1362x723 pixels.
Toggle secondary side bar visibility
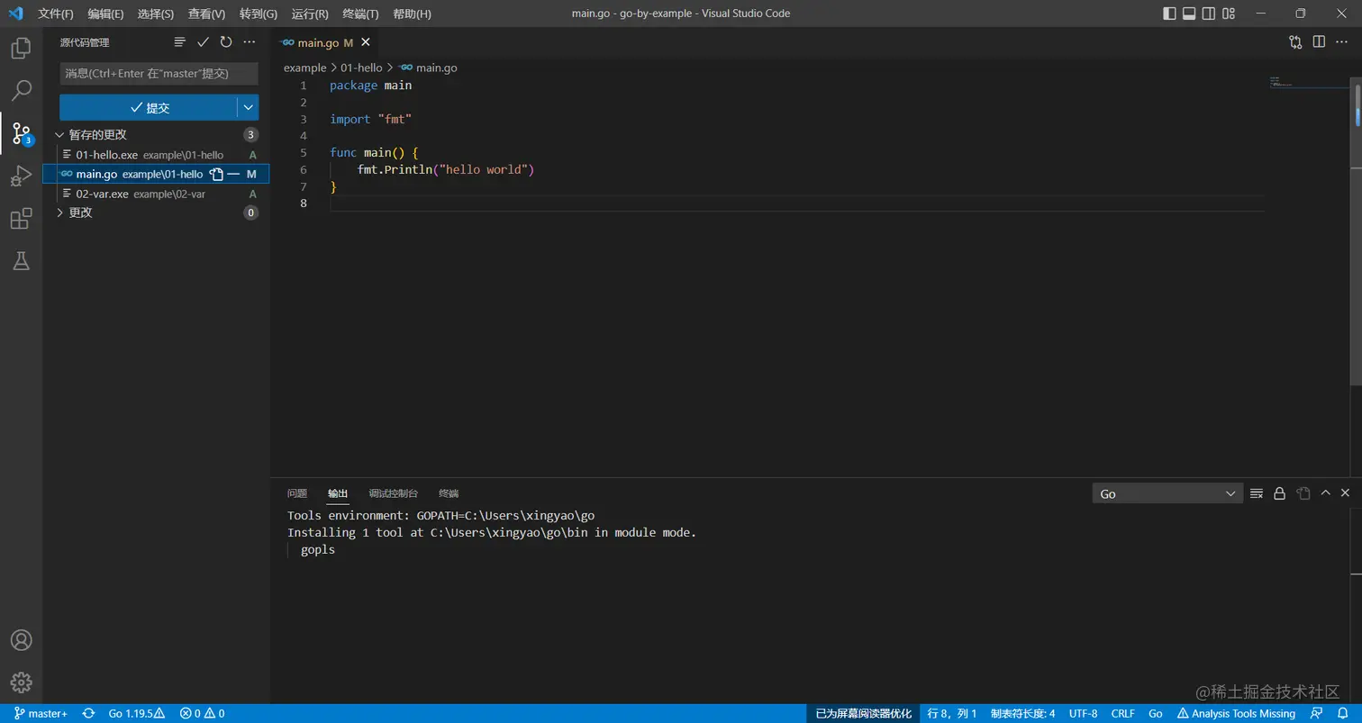1210,14
